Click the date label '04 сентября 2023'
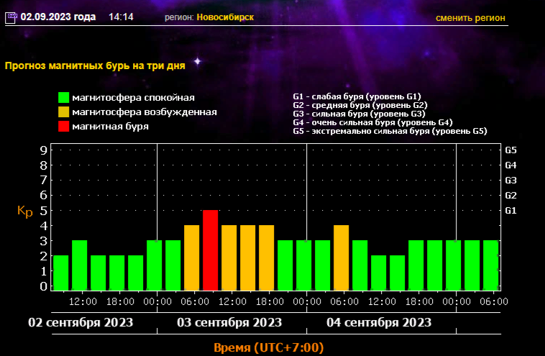 pos(379,322)
